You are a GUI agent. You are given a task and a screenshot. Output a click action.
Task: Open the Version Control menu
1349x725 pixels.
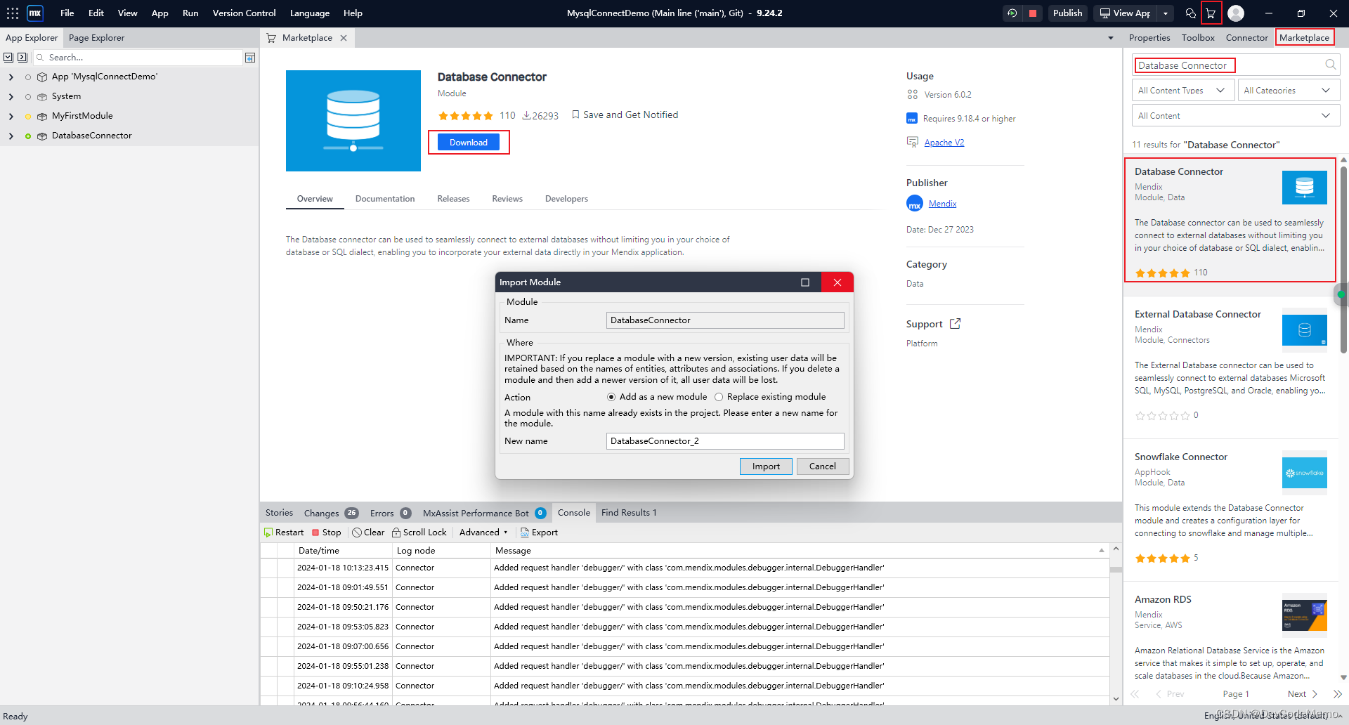(x=243, y=13)
